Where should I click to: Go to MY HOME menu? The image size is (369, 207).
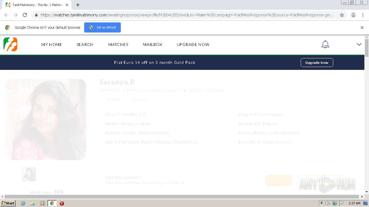point(52,45)
